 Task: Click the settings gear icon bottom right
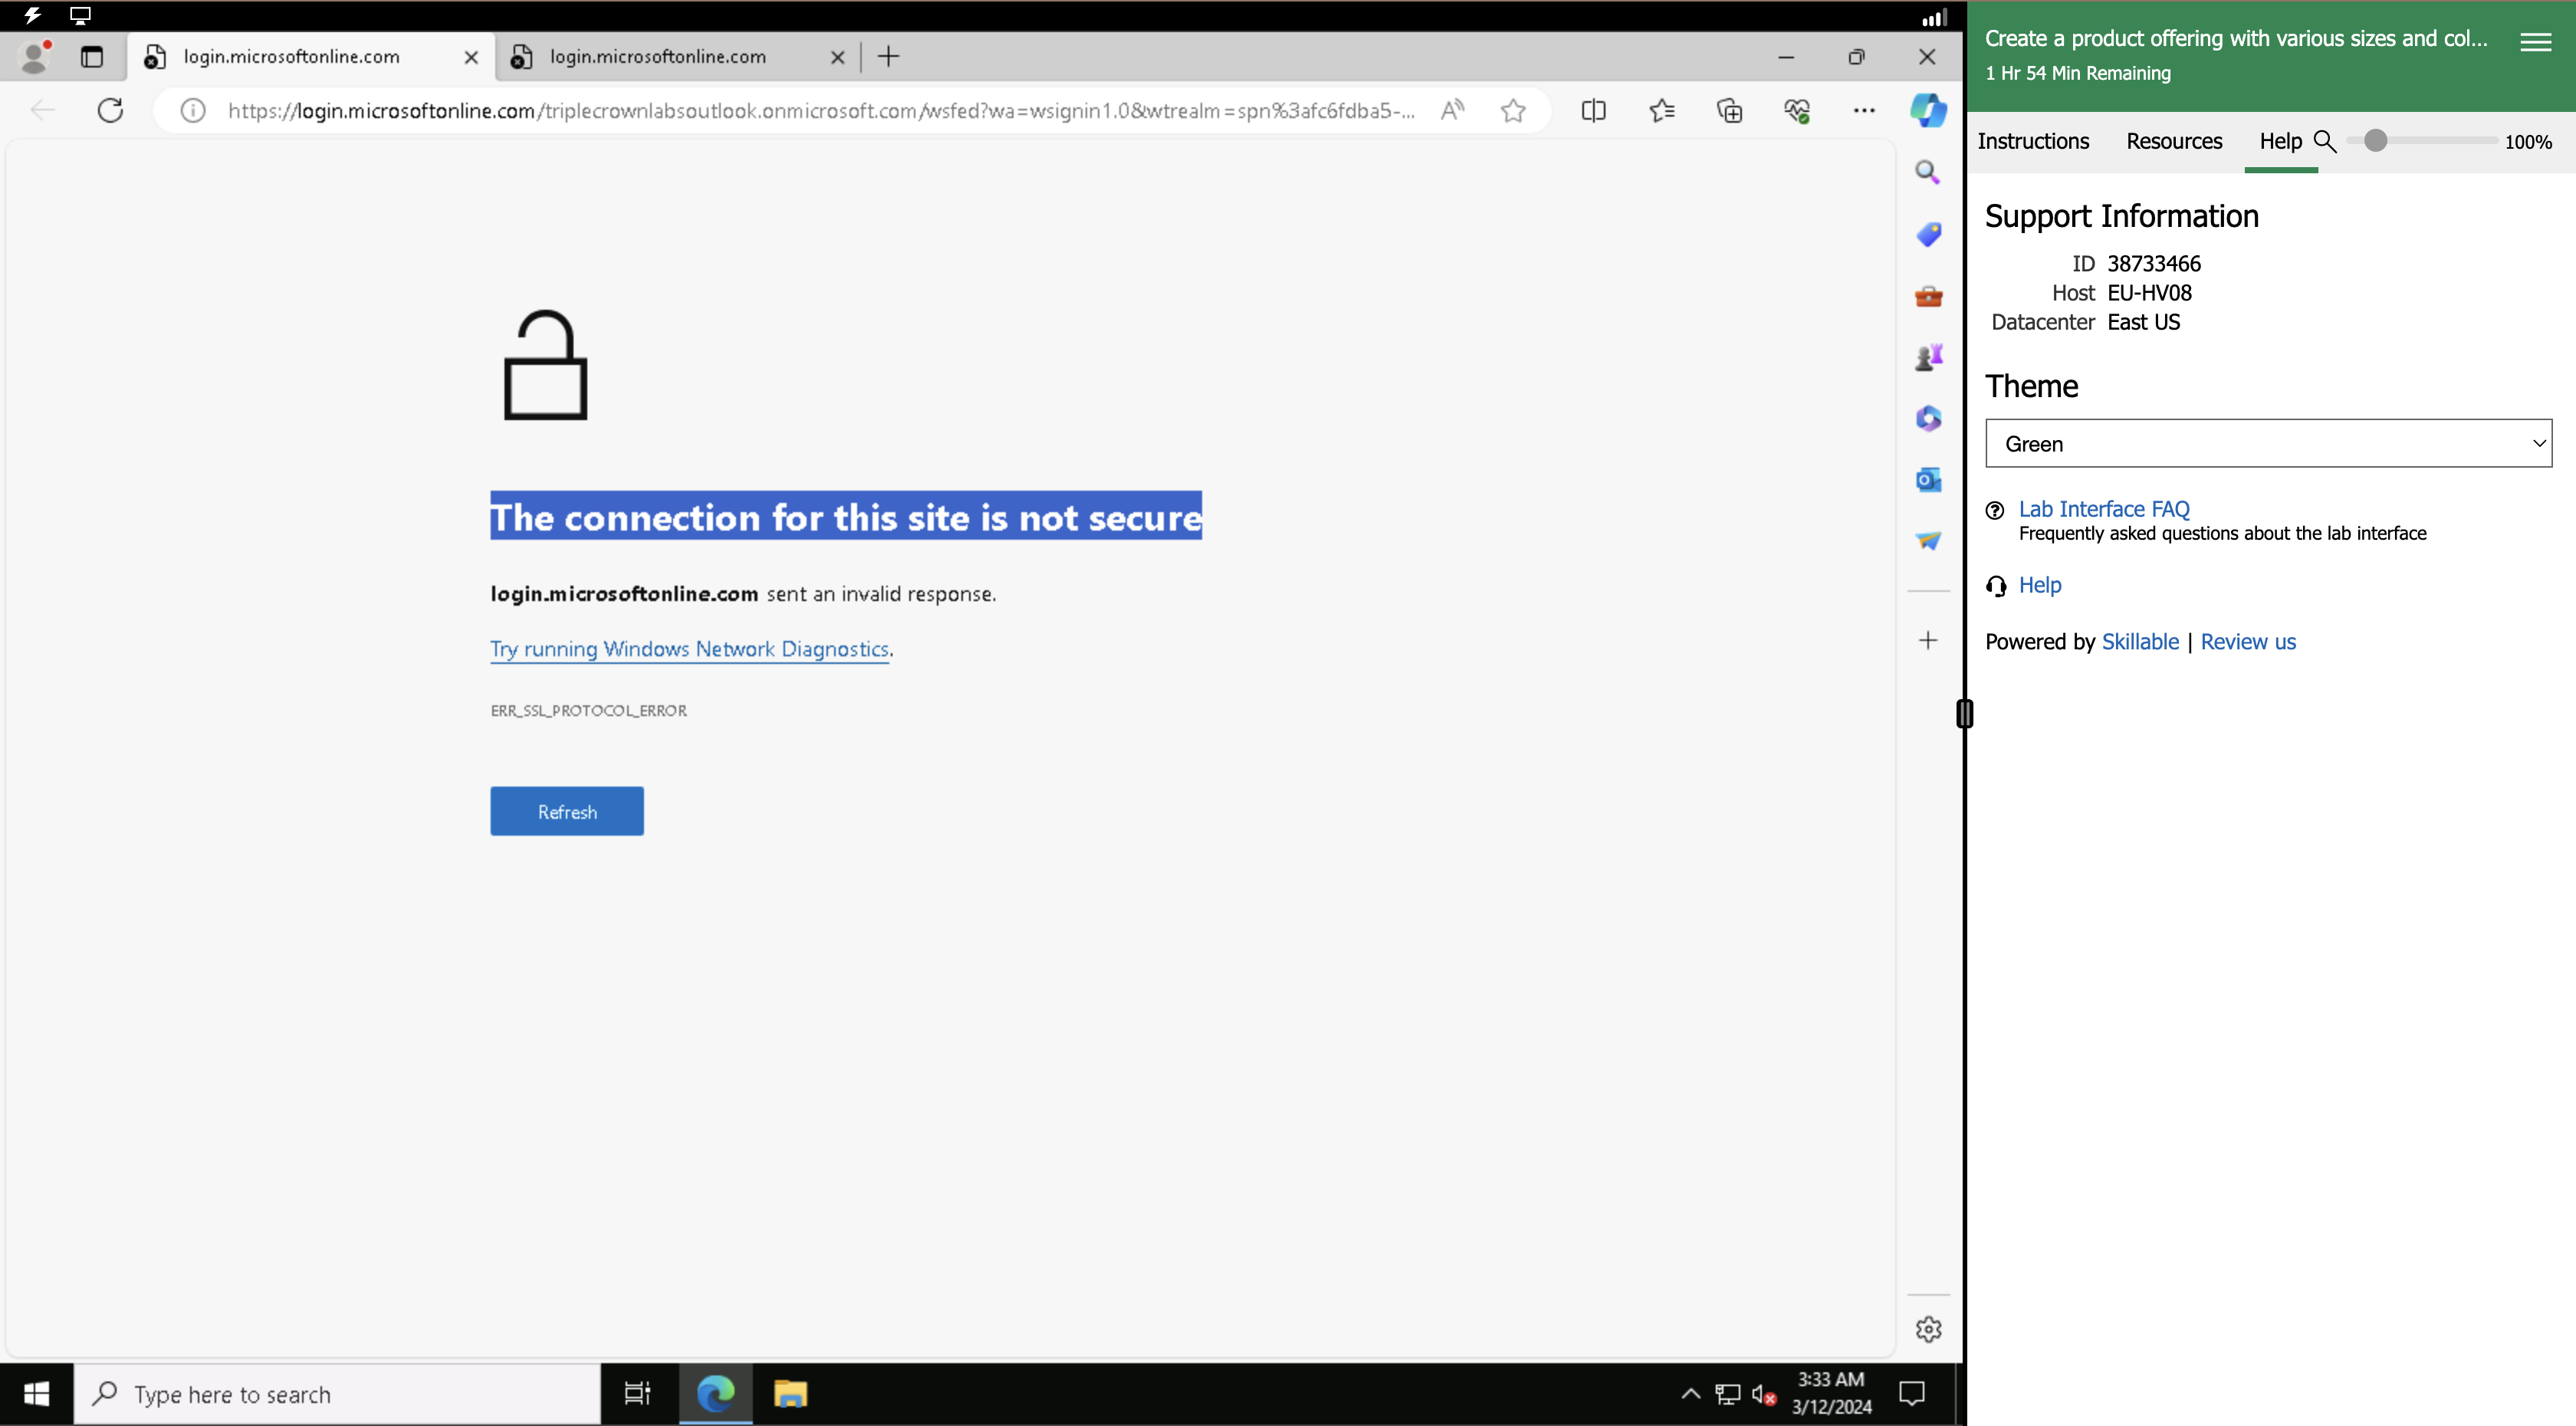pyautogui.click(x=1928, y=1329)
